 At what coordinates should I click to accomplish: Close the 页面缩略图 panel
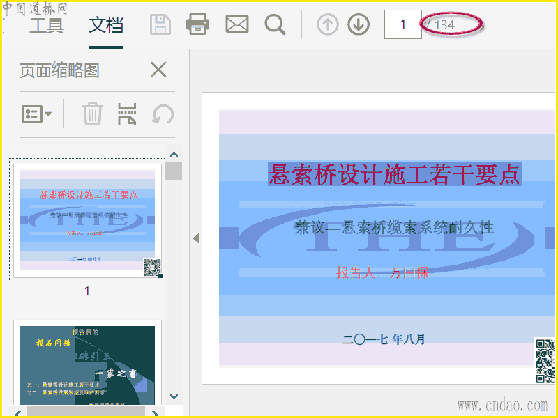coord(158,69)
